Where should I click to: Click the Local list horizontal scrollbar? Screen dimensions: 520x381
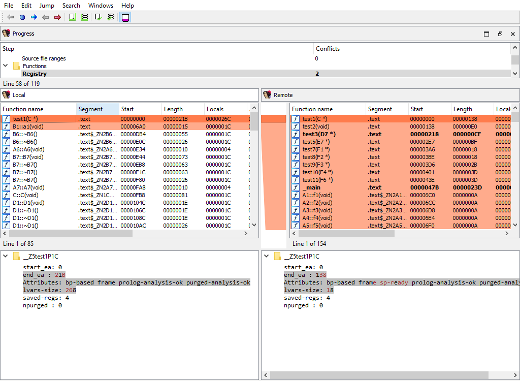pos(71,234)
